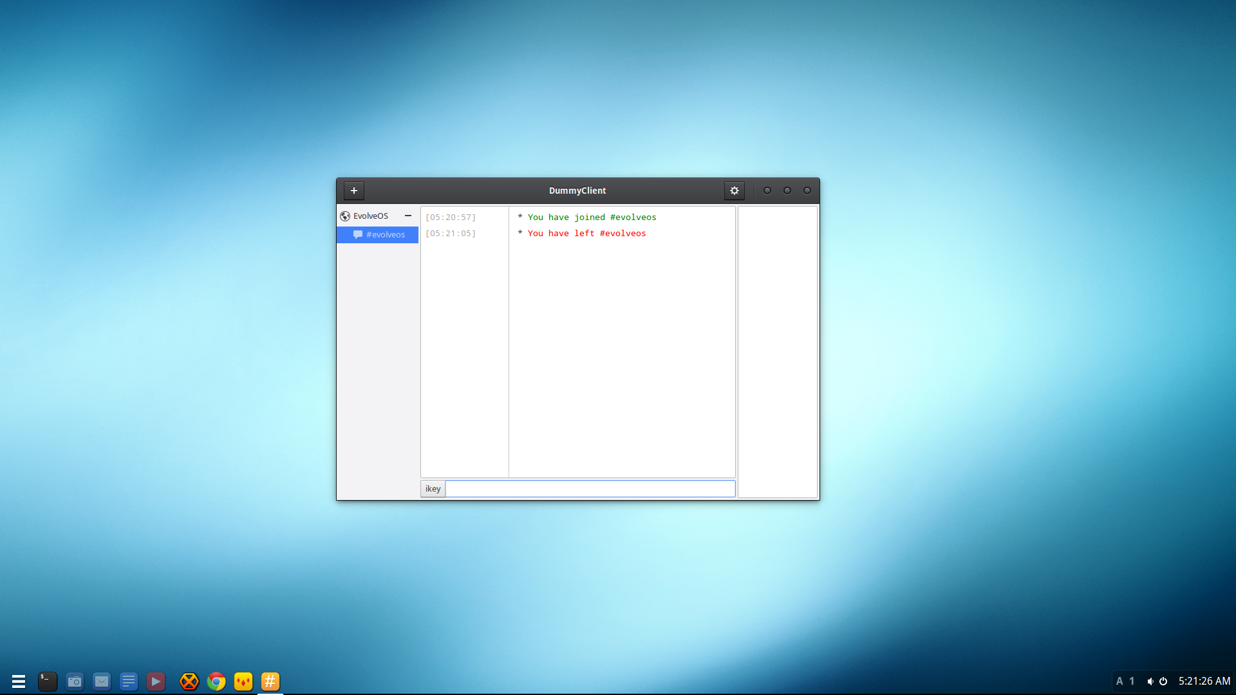1236x695 pixels.
Task: Open the camera screenshot app in the panel
Action: pyautogui.click(x=75, y=681)
